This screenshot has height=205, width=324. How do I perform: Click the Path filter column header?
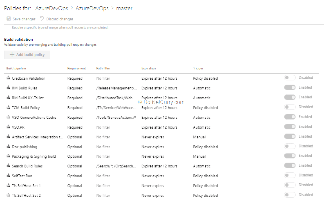[x=103, y=68]
